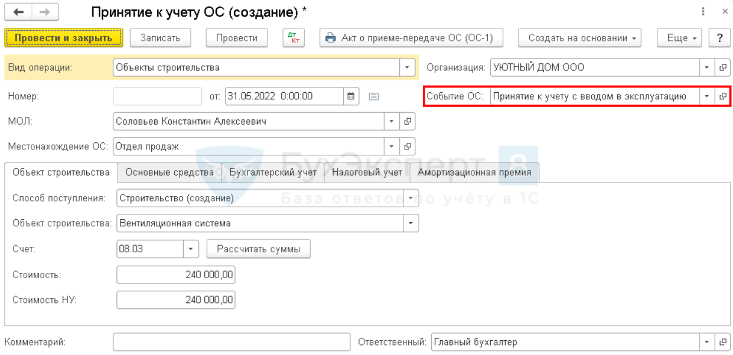
Task: Click the Номер input field
Action: pyautogui.click(x=158, y=96)
